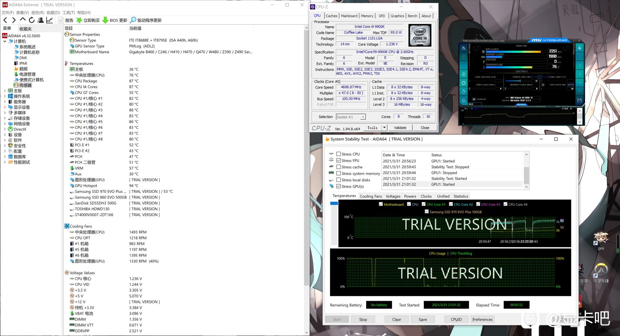Click CPU-Z Validate button

click(x=400, y=128)
